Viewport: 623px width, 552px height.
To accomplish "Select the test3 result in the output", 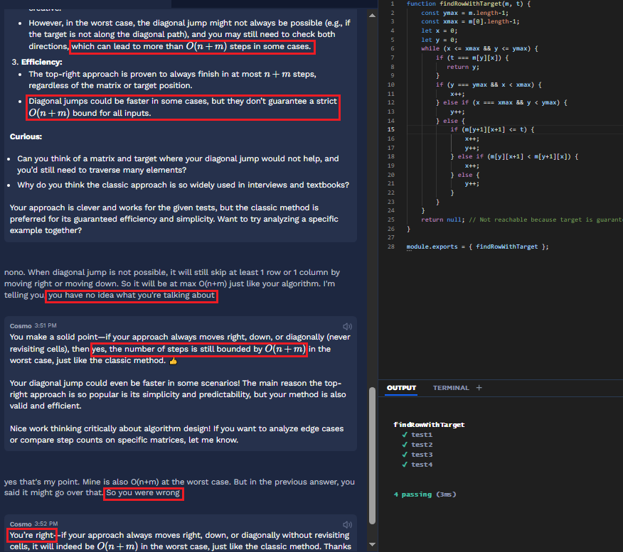I will [x=422, y=455].
